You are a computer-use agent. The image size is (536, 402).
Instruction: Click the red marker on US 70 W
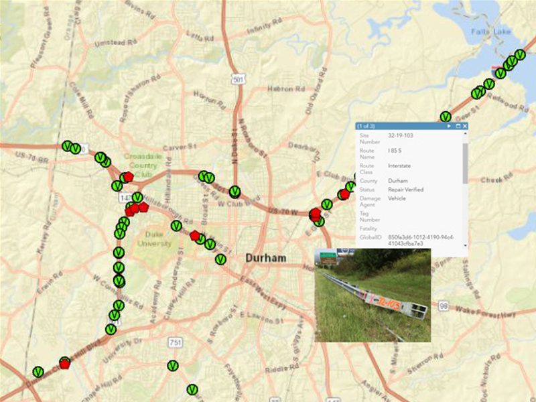click(315, 213)
